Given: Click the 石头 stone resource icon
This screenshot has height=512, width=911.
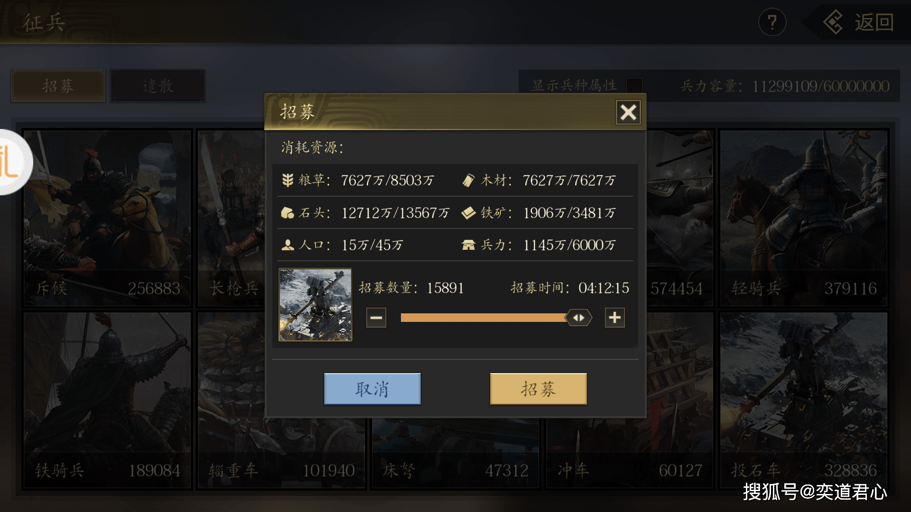Looking at the screenshot, I should 288,213.
